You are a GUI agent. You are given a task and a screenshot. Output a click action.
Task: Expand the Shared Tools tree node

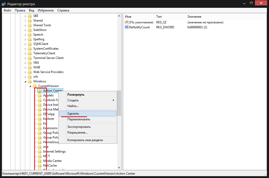[26, 25]
